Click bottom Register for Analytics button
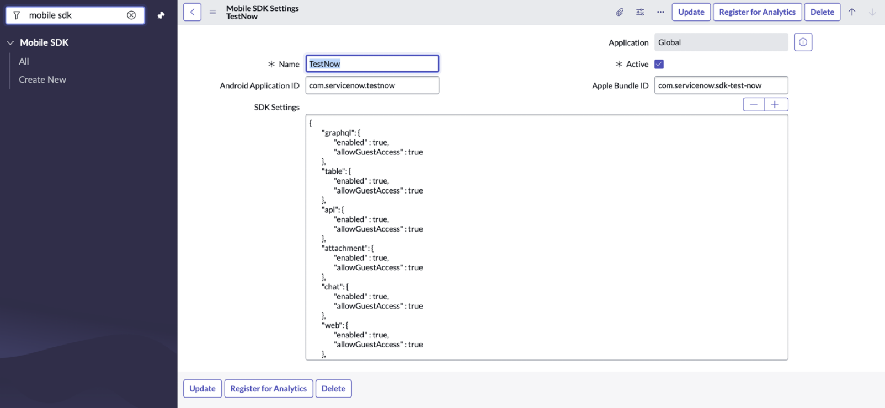The width and height of the screenshot is (885, 408). [x=269, y=389]
